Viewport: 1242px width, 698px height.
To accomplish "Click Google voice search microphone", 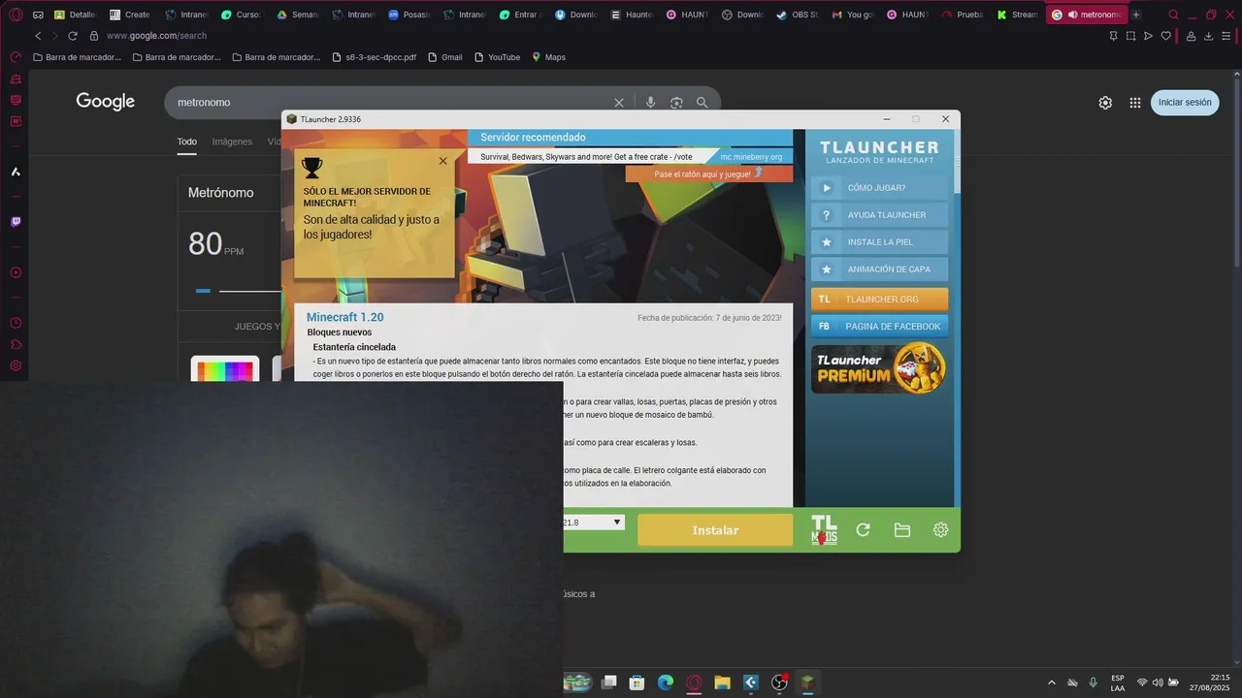I will point(650,102).
